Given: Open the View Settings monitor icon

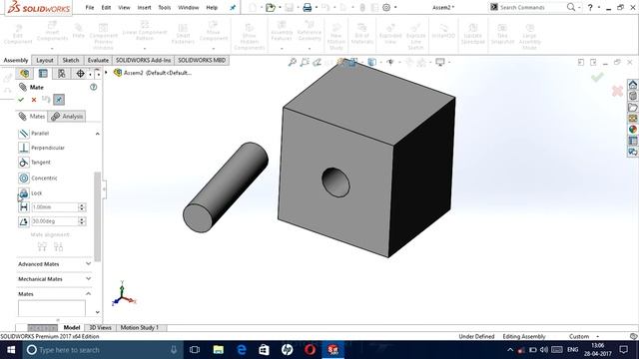Looking at the screenshot, I should tap(440, 62).
